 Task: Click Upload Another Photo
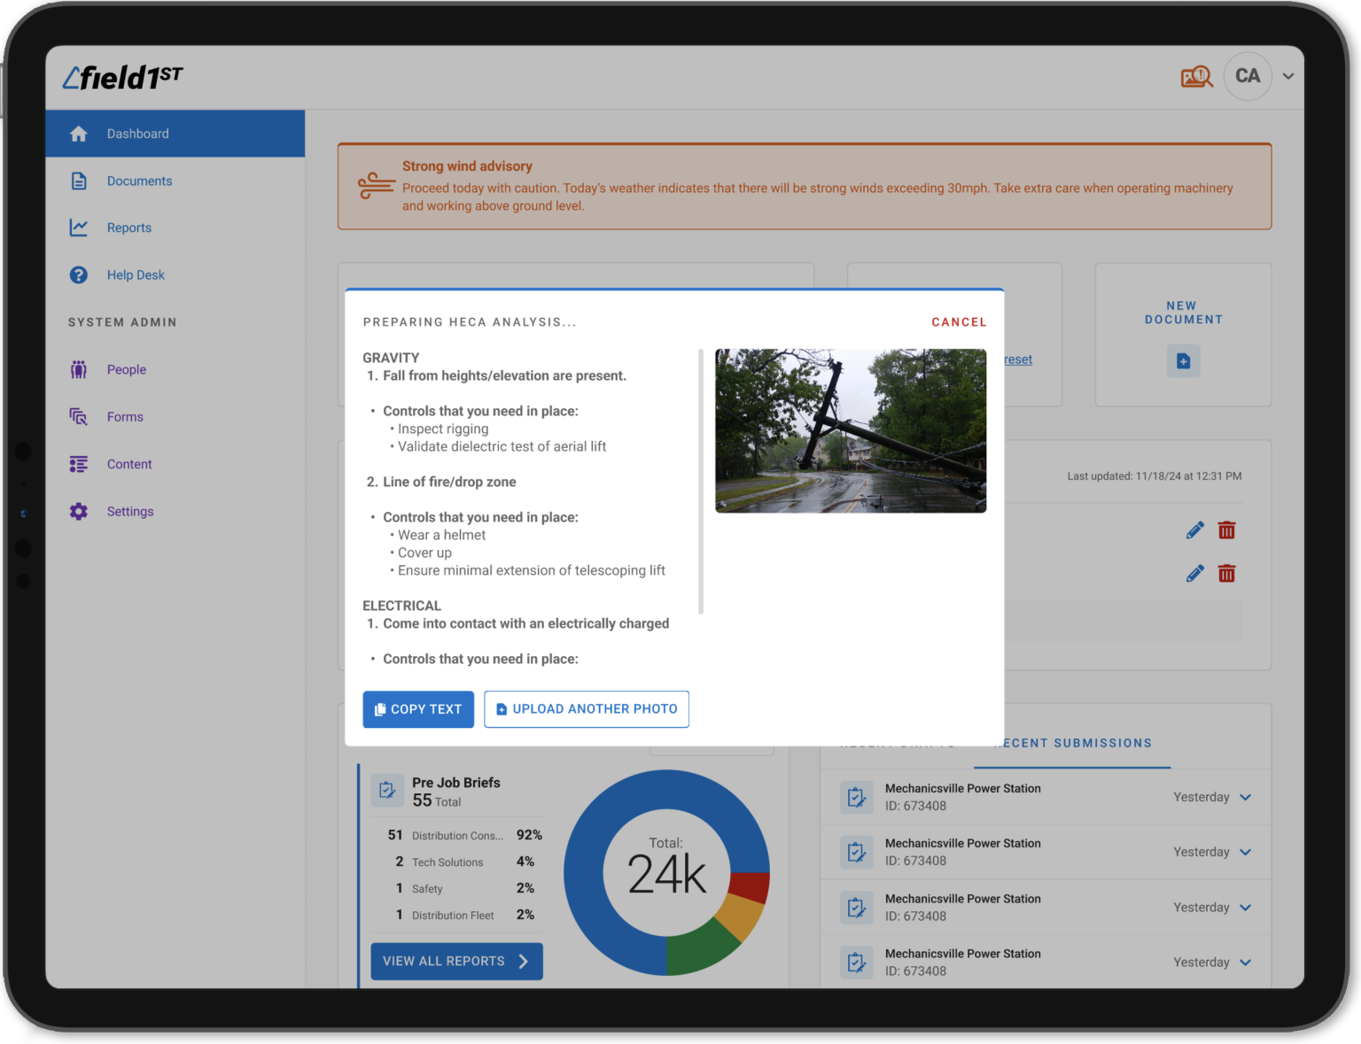click(586, 709)
